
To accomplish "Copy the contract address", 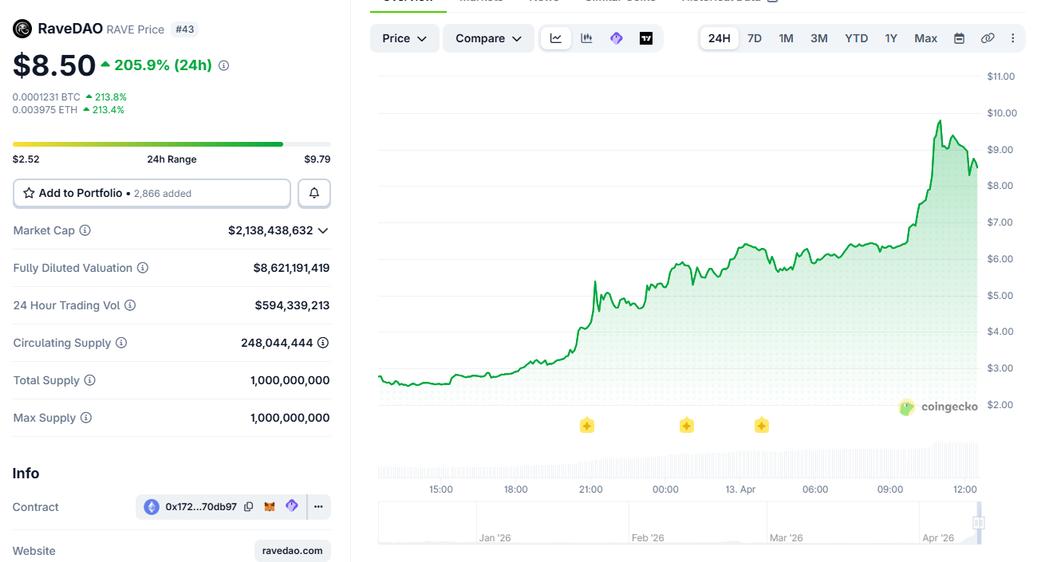I will coord(249,507).
